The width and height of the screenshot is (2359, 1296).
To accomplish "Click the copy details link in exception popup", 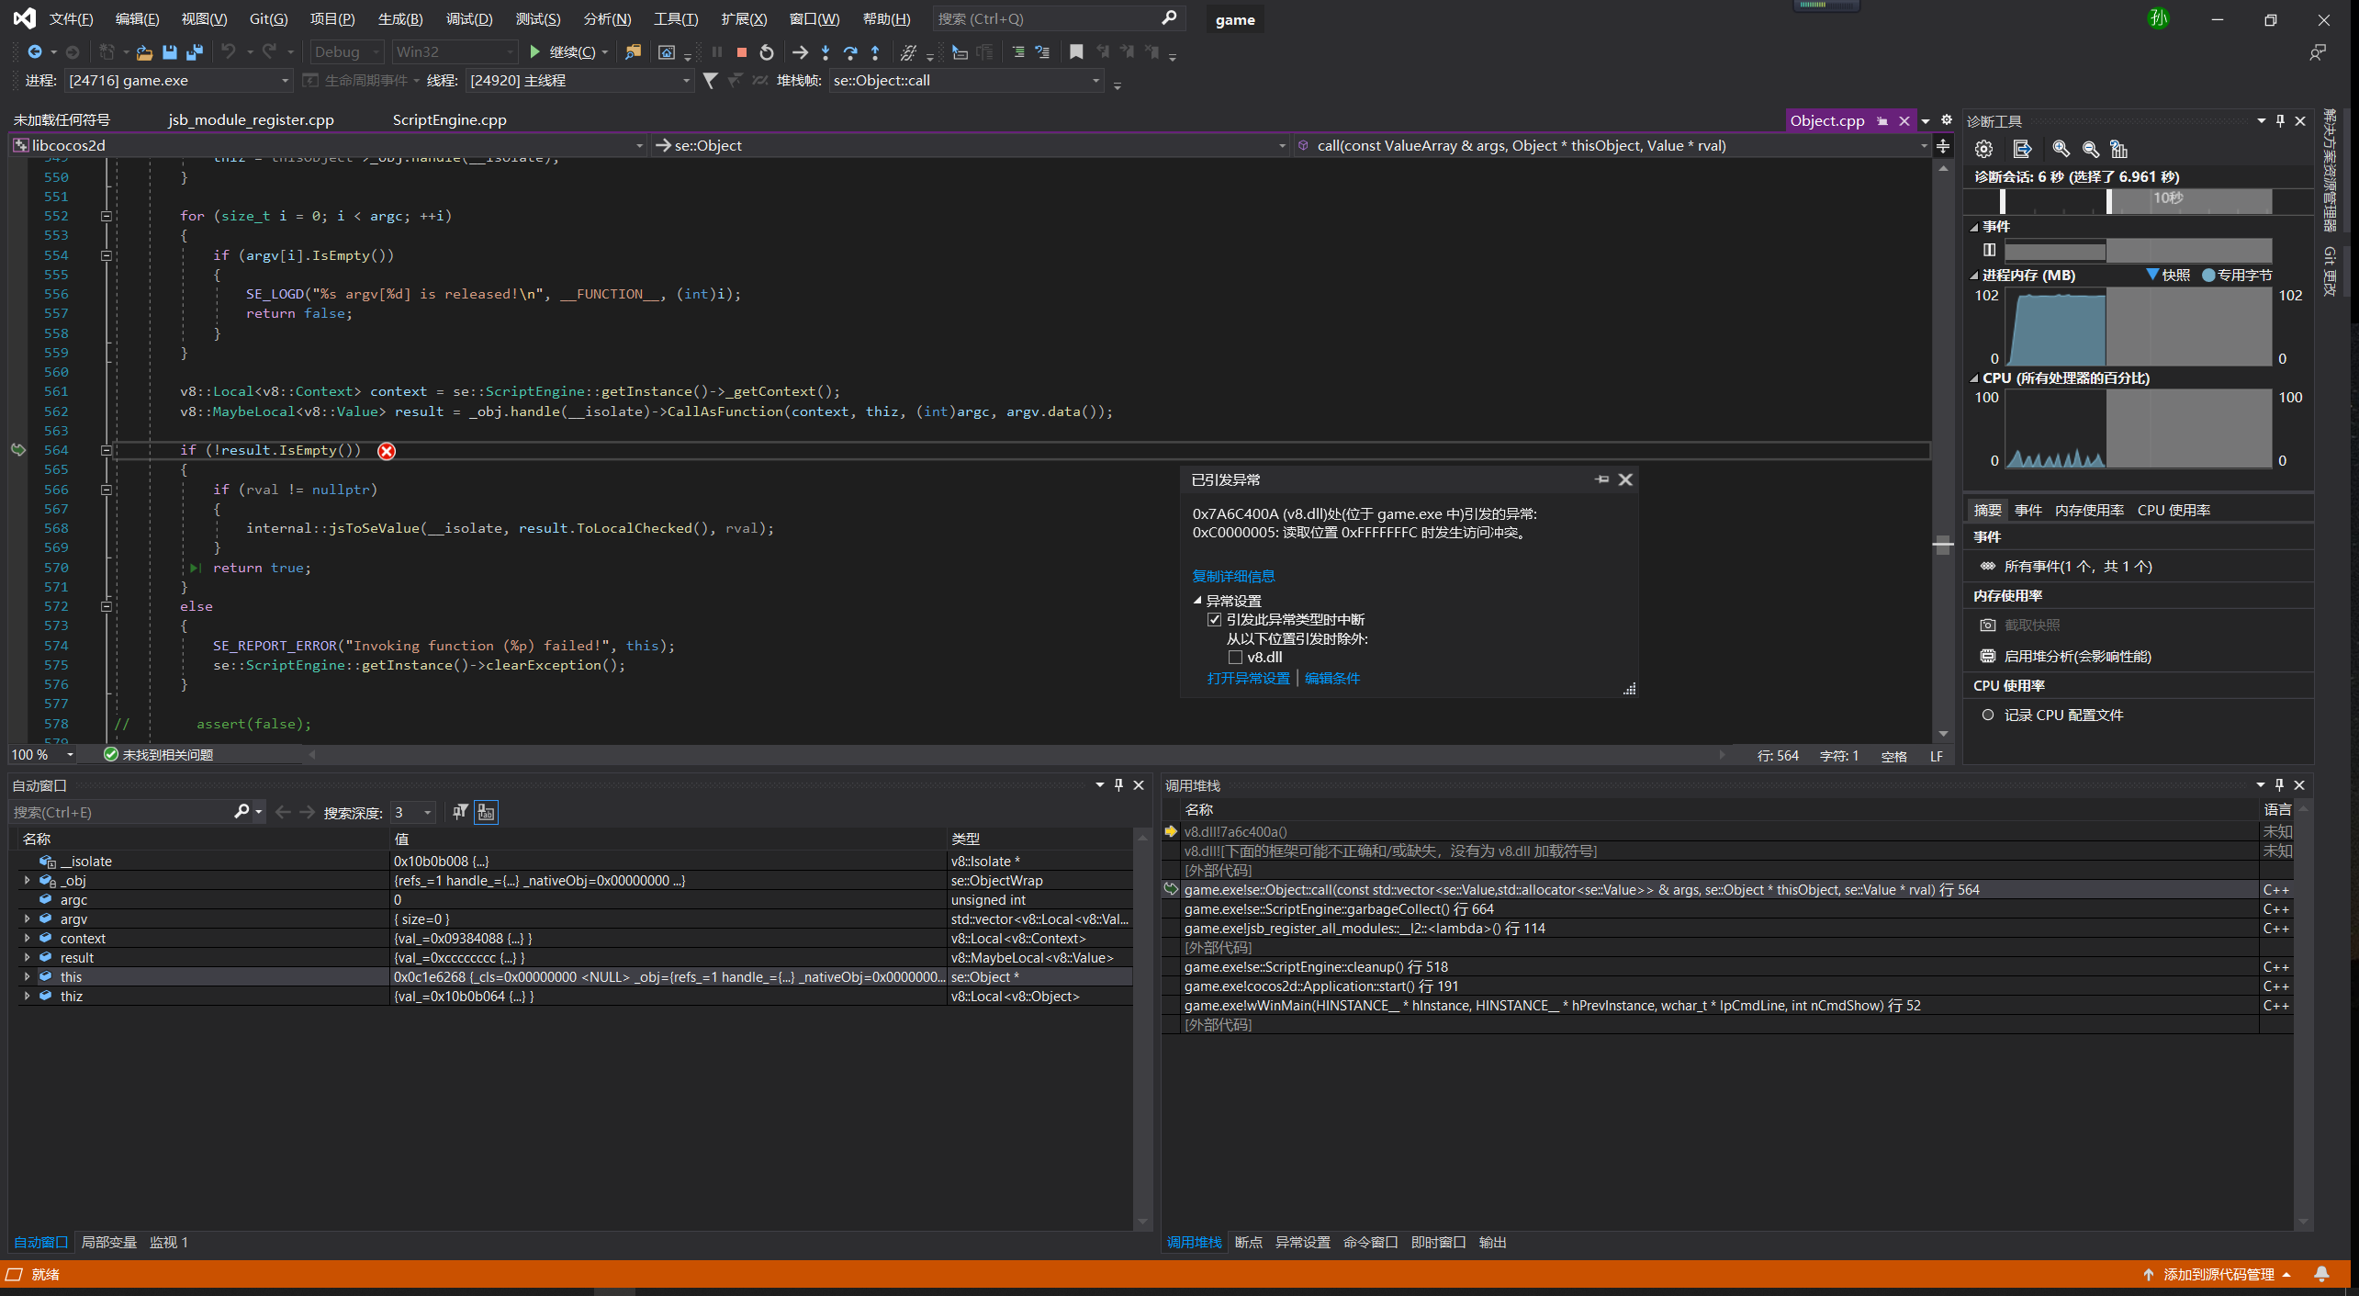I will pos(1233,577).
